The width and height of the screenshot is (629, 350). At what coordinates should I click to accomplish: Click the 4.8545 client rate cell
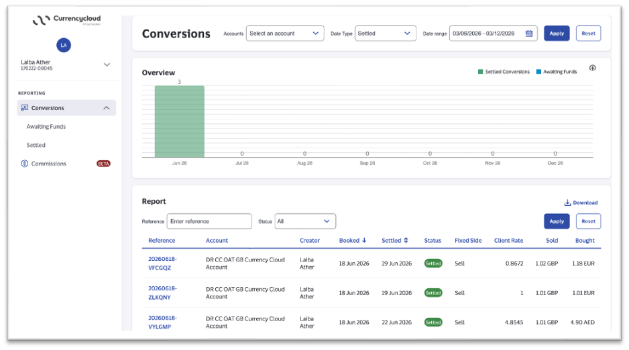pyautogui.click(x=514, y=323)
